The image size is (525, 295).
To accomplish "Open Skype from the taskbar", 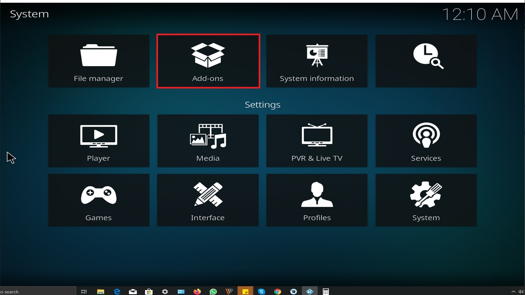I will [x=261, y=291].
